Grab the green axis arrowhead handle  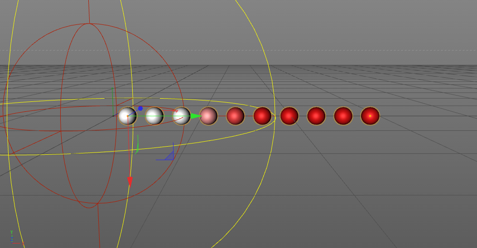pos(196,116)
